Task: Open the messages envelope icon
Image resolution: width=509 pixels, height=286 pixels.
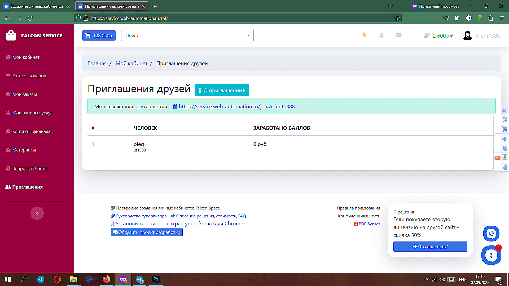Action: [399, 35]
